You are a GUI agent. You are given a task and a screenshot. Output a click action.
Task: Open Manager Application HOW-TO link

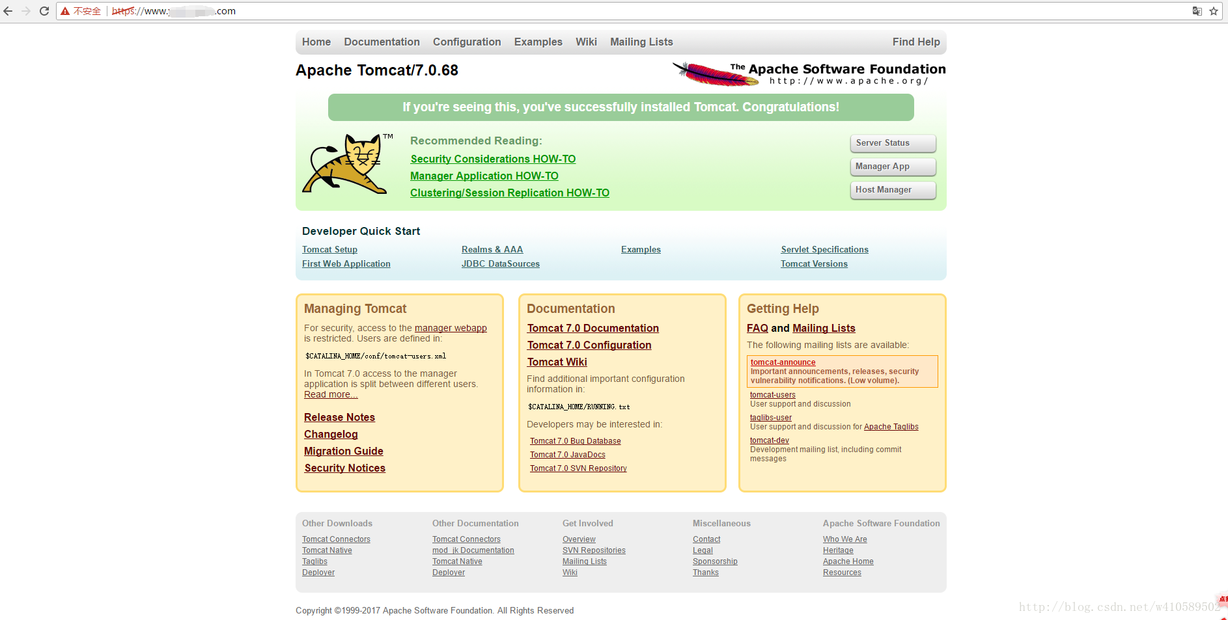484,176
